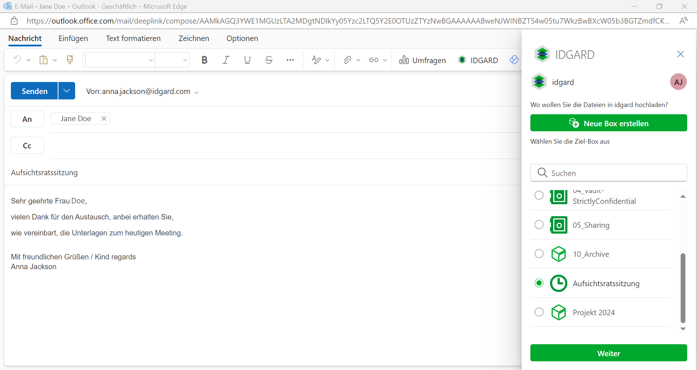This screenshot has height=370, width=697.
Task: Toggle Italic formatting
Action: (226, 60)
